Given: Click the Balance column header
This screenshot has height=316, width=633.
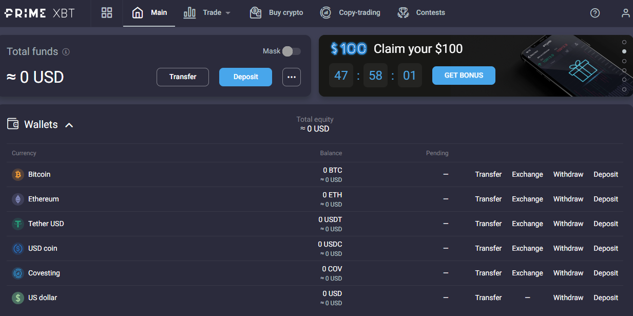Looking at the screenshot, I should click(331, 153).
